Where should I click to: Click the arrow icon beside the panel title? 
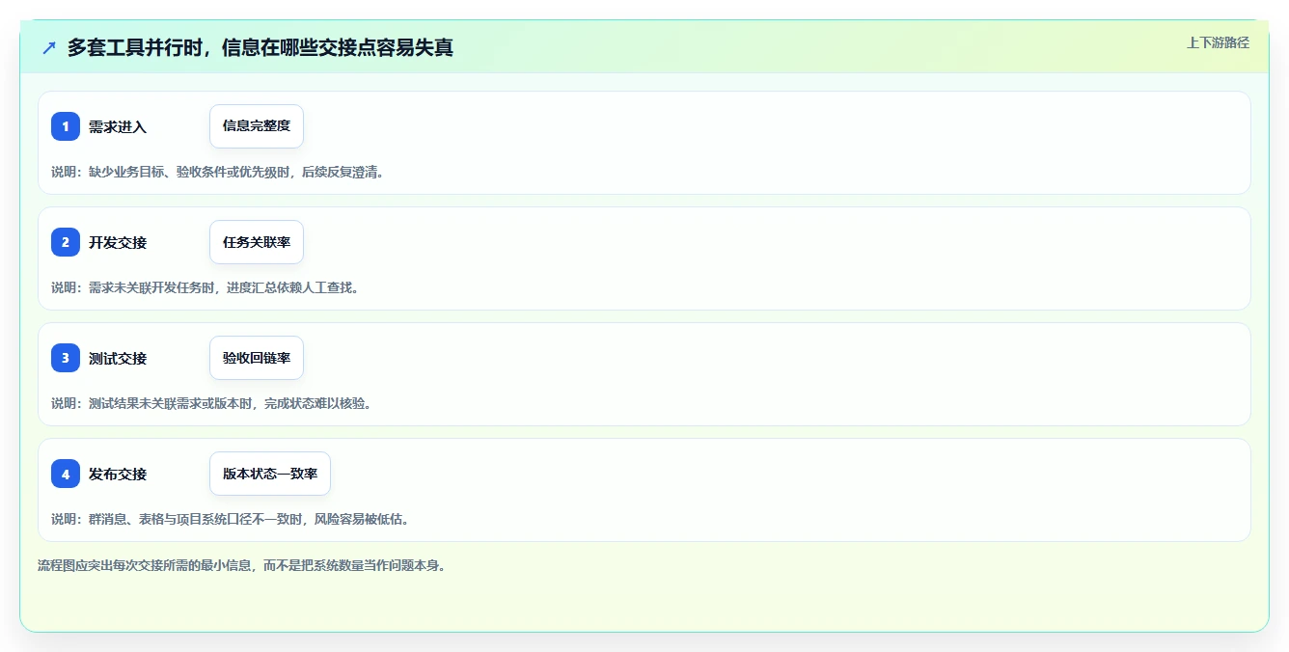(49, 47)
